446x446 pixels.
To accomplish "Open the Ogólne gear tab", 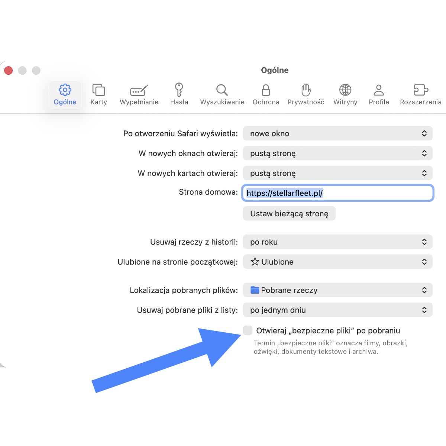I will click(x=65, y=95).
